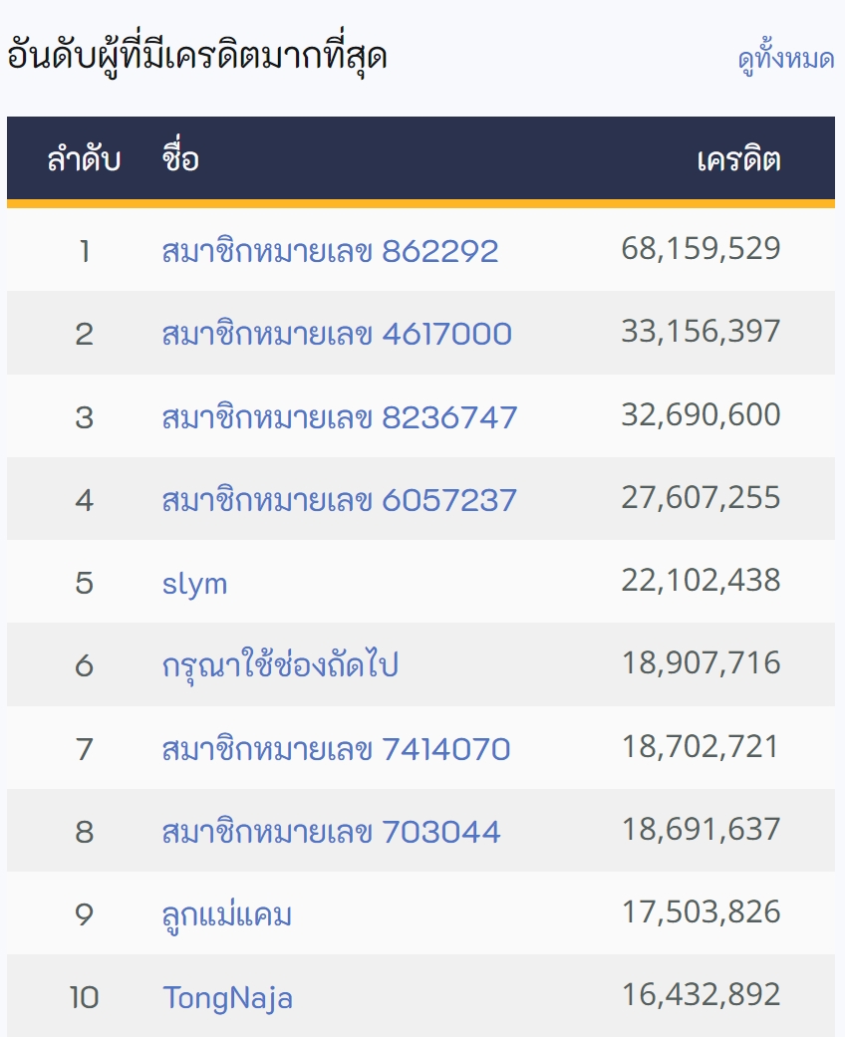Open member สมาชิกหมายเลข 862292 profile
The height and width of the screenshot is (1037, 845).
point(330,251)
